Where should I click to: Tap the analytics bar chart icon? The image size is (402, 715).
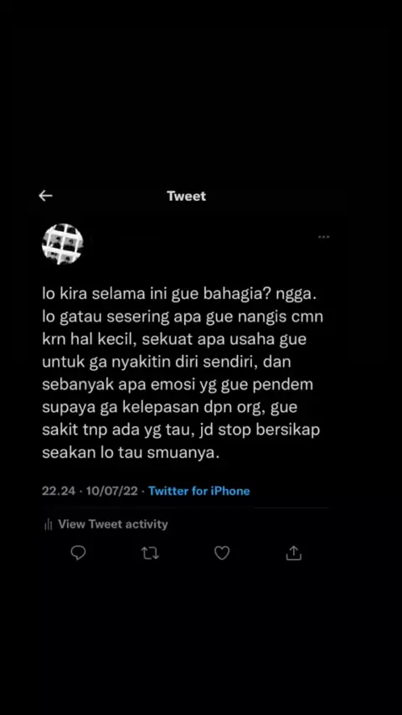click(x=49, y=525)
